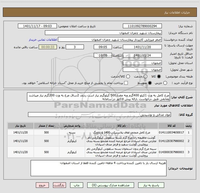Click the delivery city اصفهان field

pyautogui.click(x=142, y=70)
